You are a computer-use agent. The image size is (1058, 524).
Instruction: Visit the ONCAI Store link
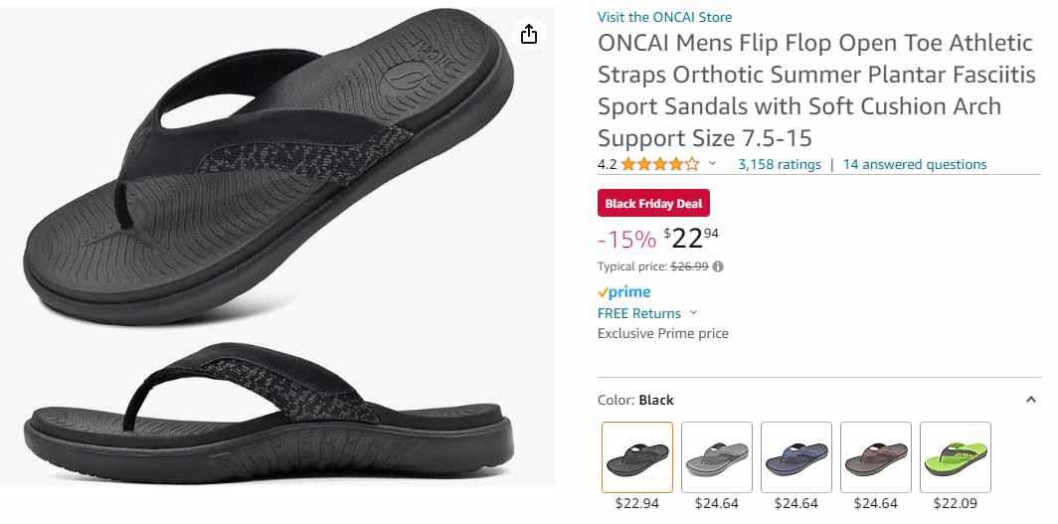[x=664, y=17]
